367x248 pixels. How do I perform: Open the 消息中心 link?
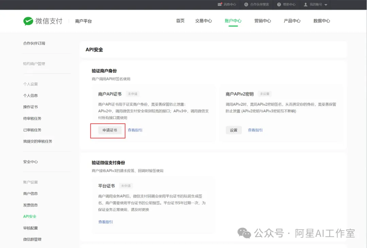coord(230,4)
